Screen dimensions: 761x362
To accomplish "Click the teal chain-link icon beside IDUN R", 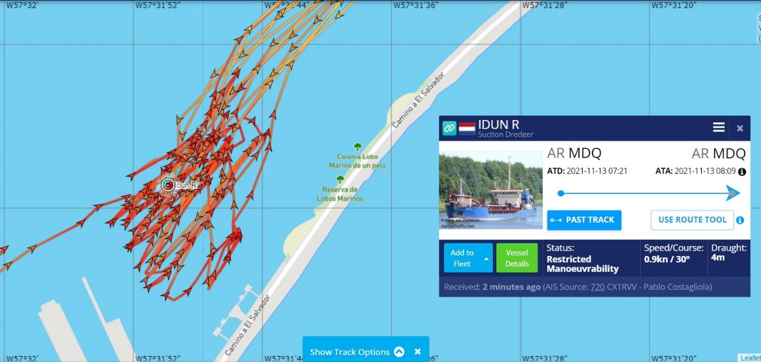I will tap(449, 128).
